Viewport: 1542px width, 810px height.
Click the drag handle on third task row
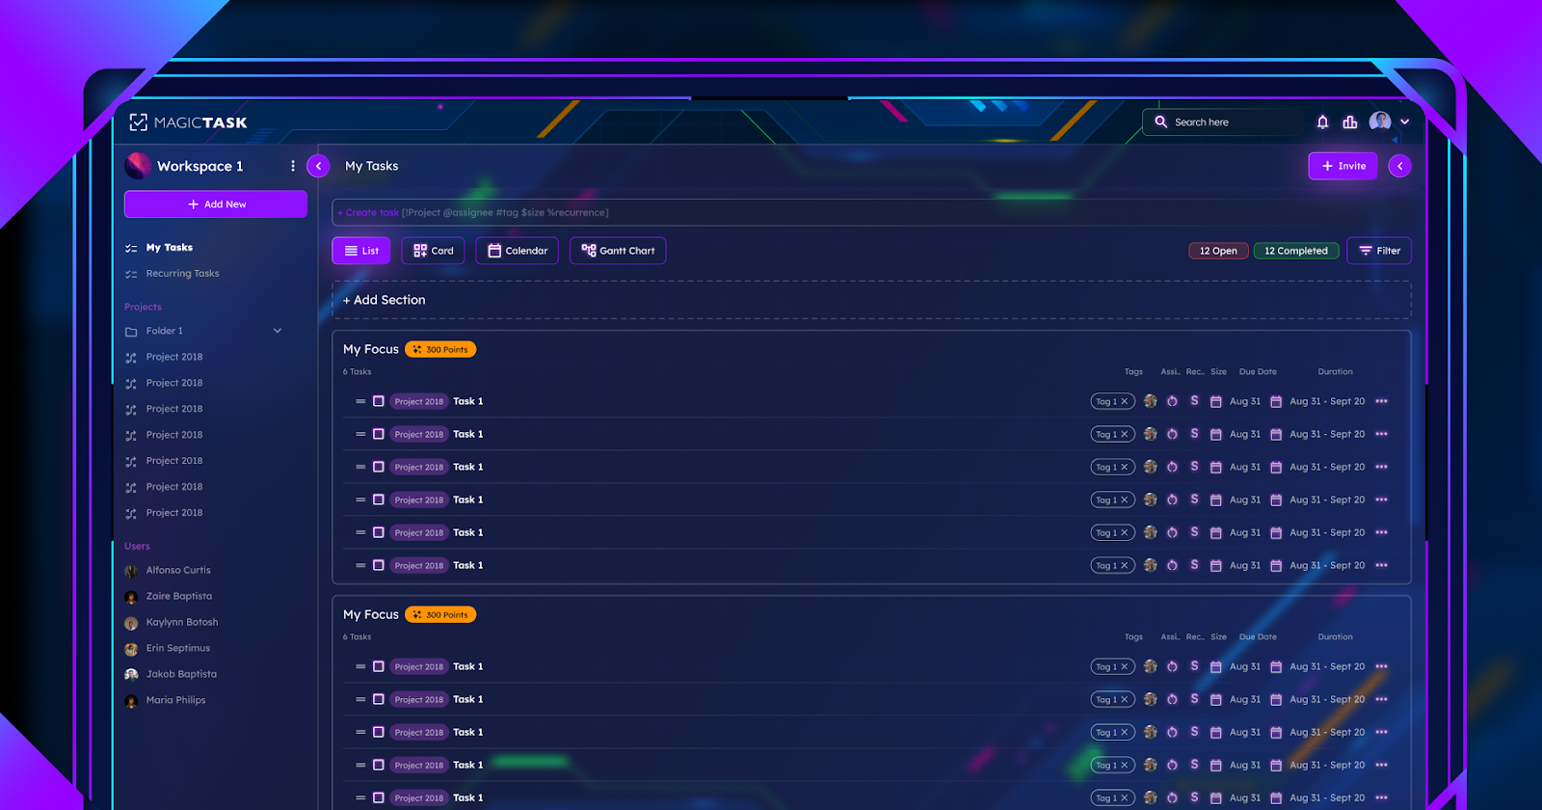click(x=360, y=467)
